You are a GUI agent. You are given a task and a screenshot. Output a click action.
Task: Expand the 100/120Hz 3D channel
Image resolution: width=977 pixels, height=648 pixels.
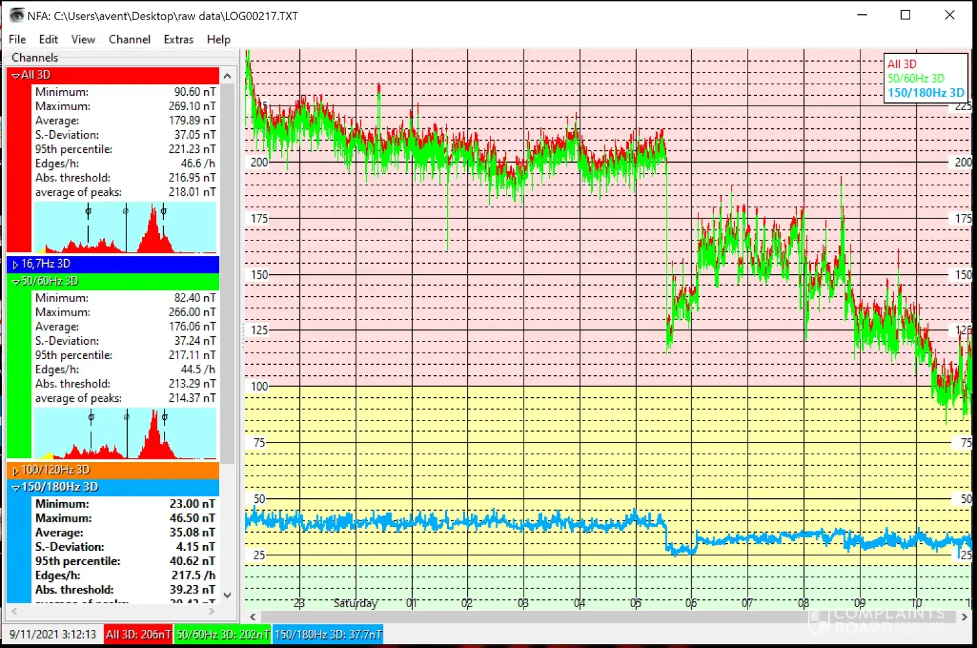click(16, 471)
